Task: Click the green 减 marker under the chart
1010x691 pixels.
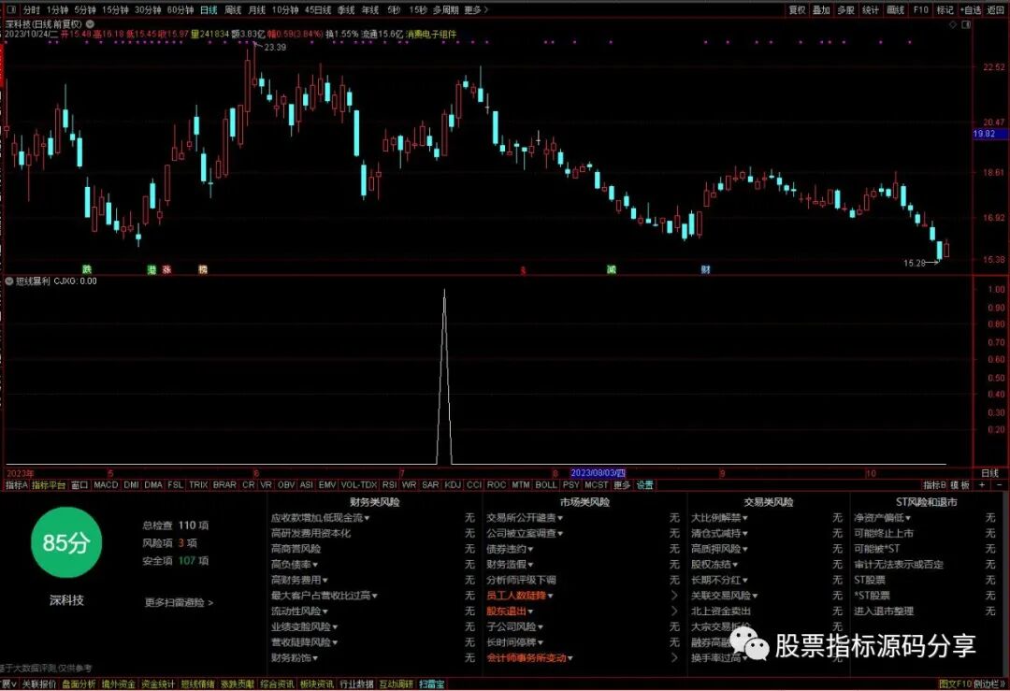Action: 612,269
